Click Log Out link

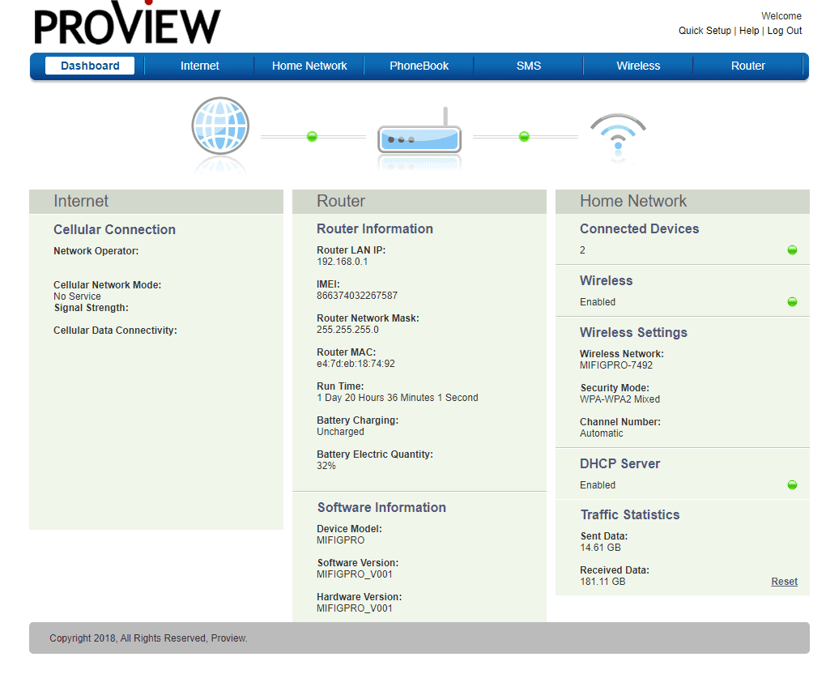785,31
